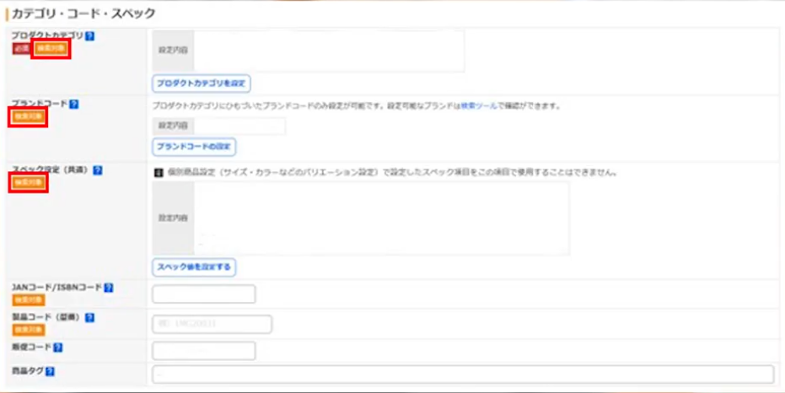Click help icon beside スペック設定（共通）
This screenshot has height=393, width=785.
click(98, 170)
